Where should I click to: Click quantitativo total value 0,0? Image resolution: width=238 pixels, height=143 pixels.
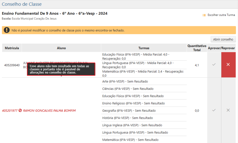197,111
